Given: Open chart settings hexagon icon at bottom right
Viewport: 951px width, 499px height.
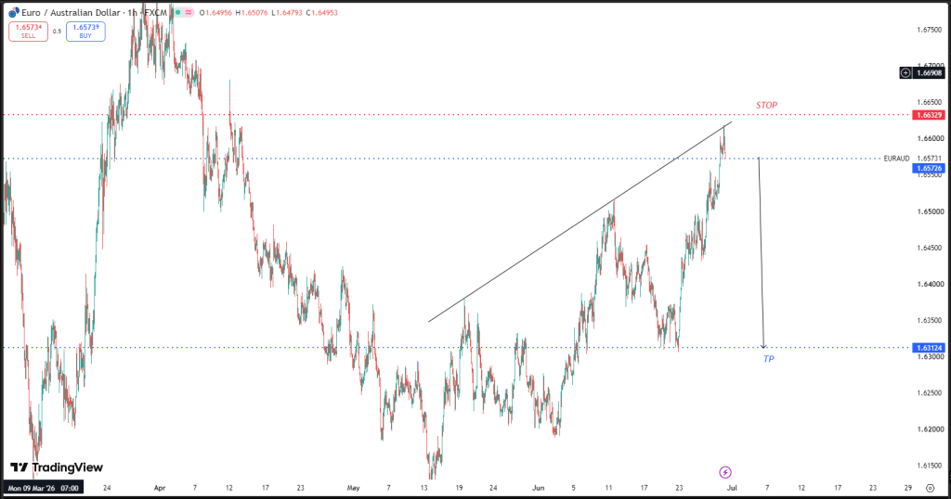Looking at the screenshot, I should pyautogui.click(x=930, y=488).
